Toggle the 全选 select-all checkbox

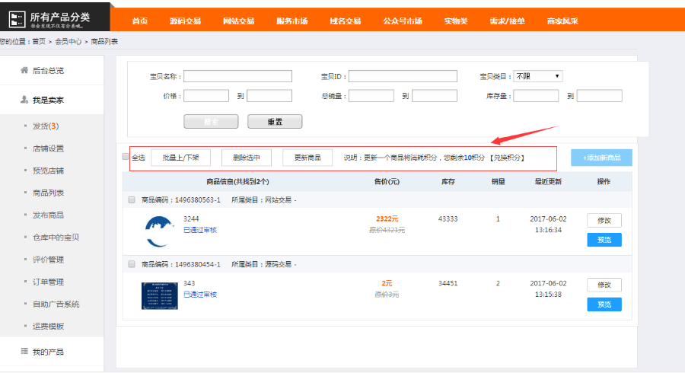click(126, 157)
